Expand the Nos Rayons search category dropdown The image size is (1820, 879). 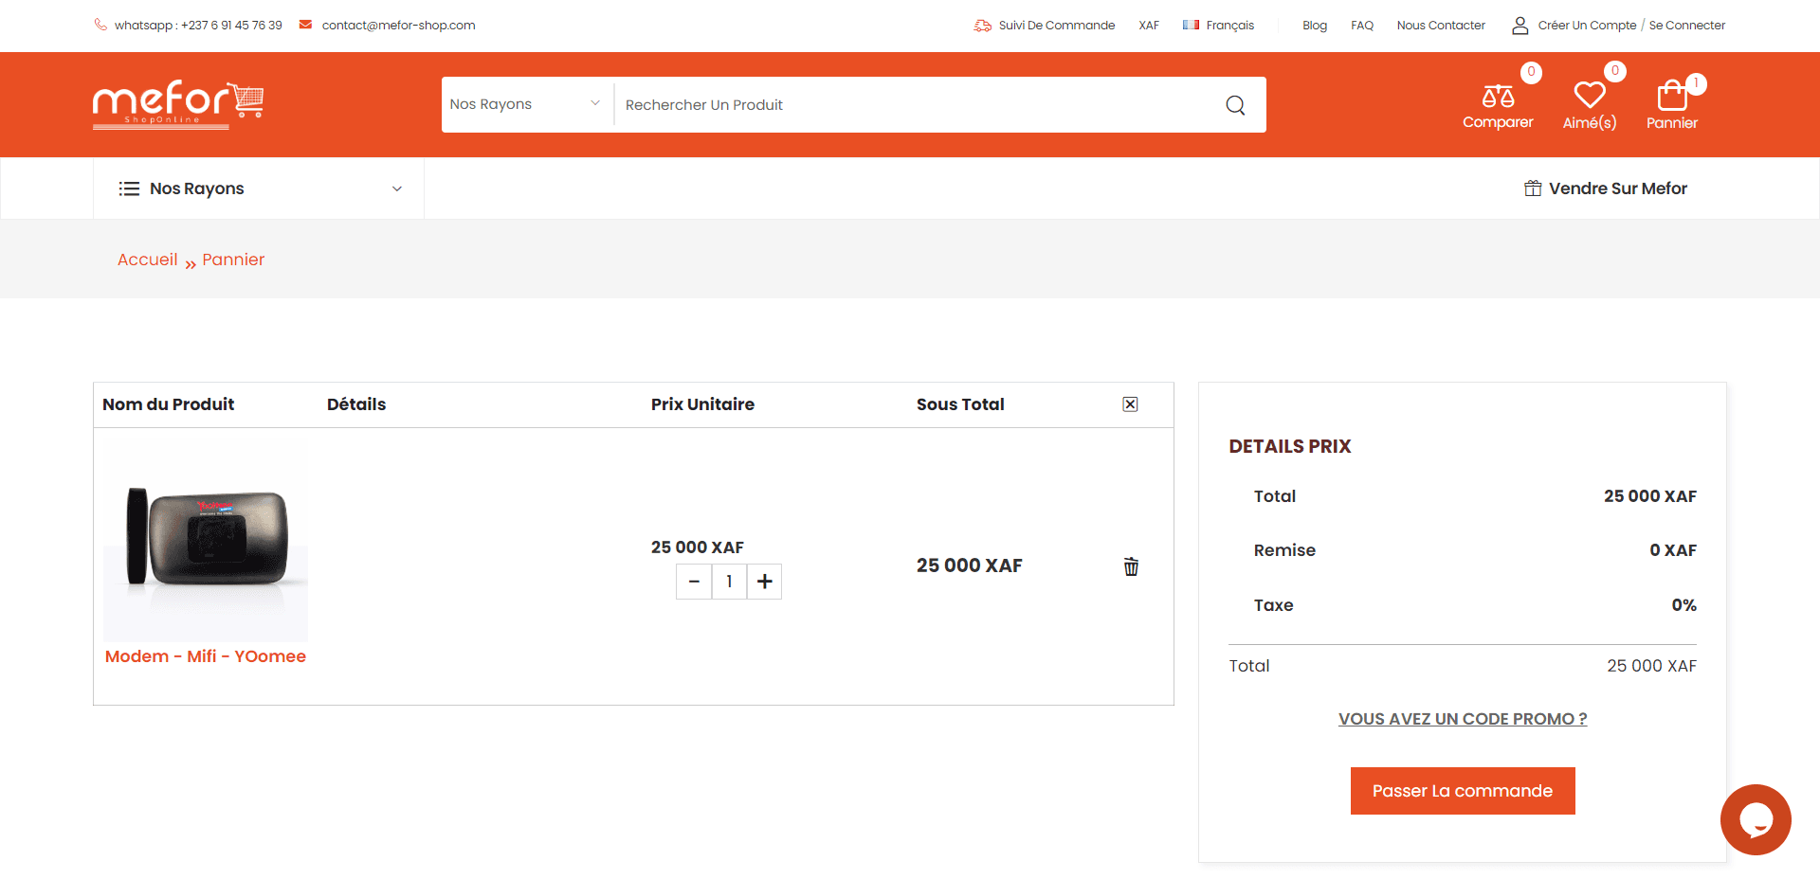(525, 104)
